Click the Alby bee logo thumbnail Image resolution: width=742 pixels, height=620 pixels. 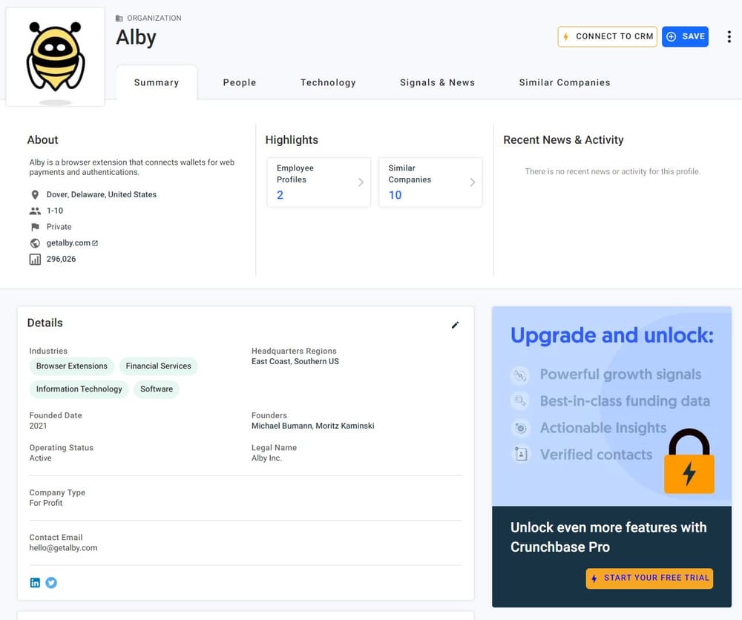(55, 56)
